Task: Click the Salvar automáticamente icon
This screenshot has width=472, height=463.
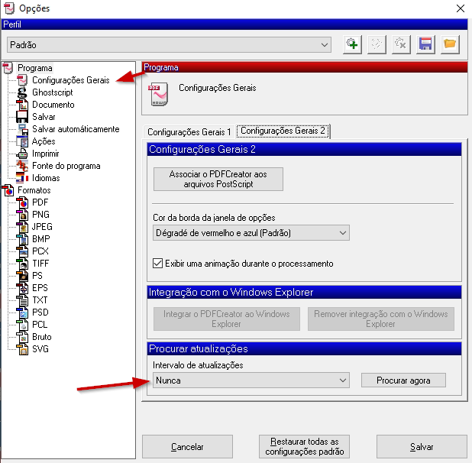Action: [x=22, y=129]
